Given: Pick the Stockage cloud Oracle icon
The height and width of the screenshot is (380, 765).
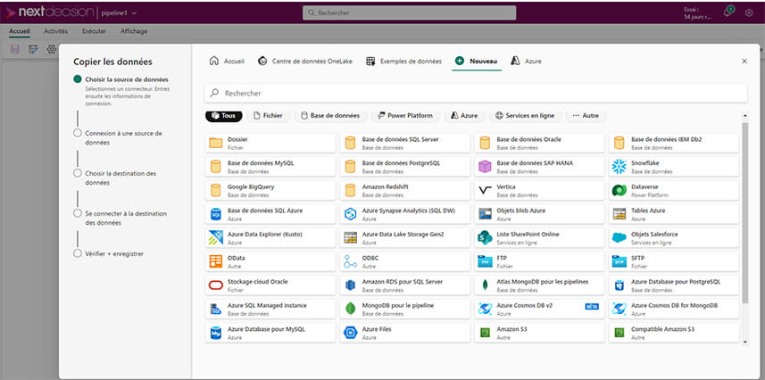Looking at the screenshot, I should (216, 285).
